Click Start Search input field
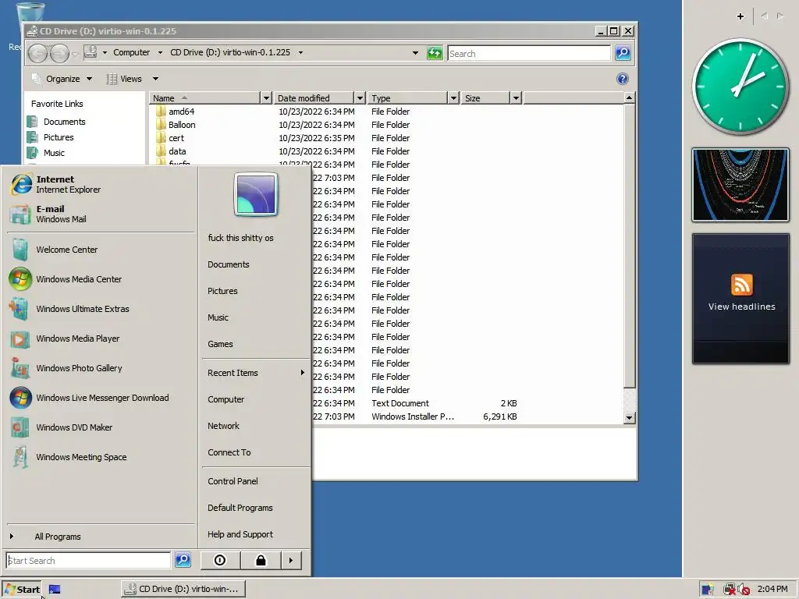 point(88,560)
